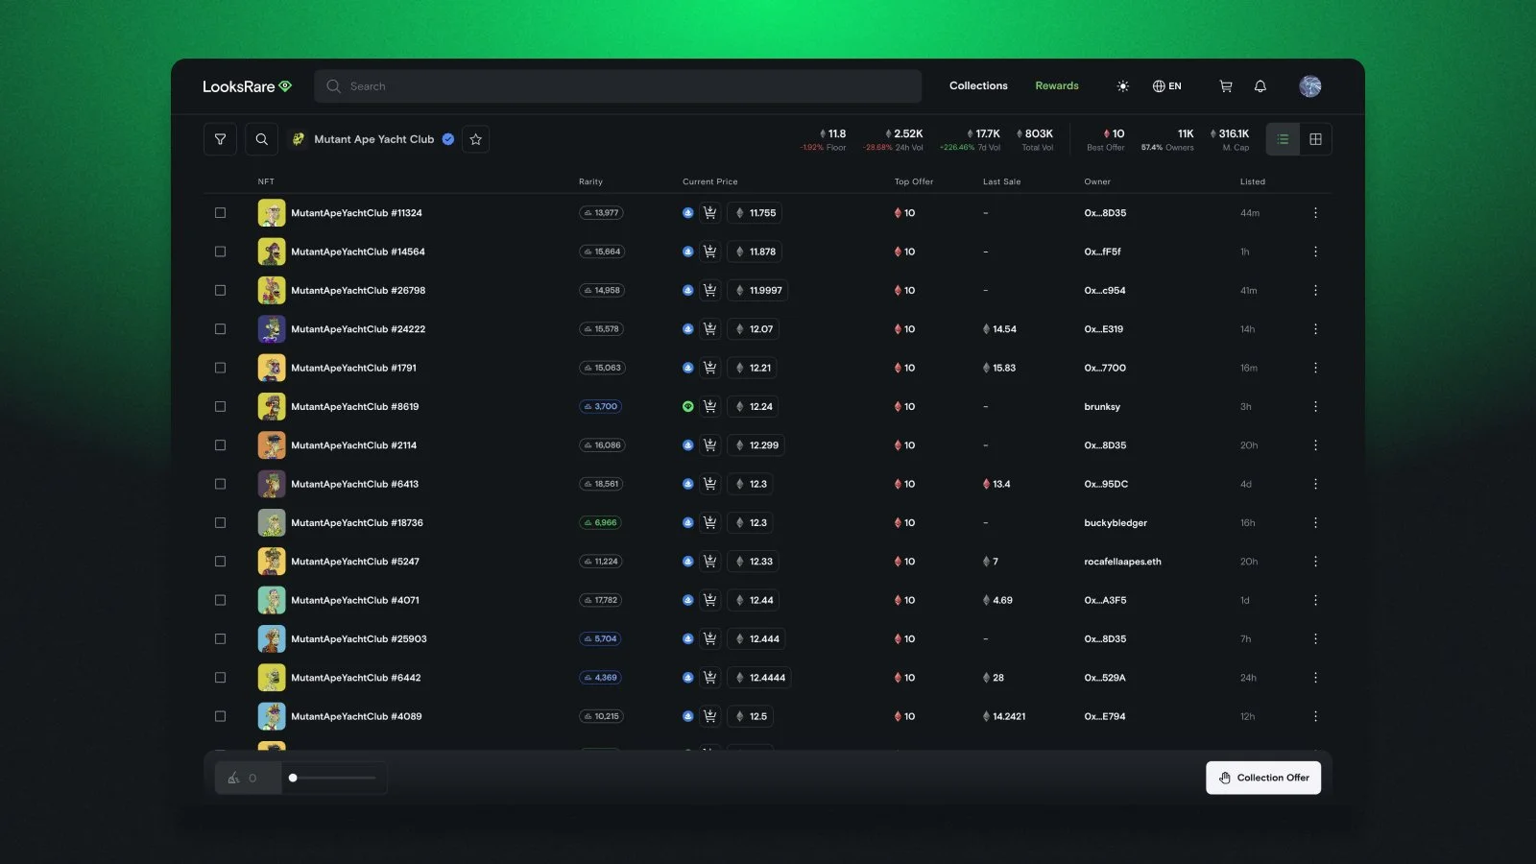This screenshot has height=864, width=1536.
Task: Open notifications bell icon
Action: coord(1260,86)
